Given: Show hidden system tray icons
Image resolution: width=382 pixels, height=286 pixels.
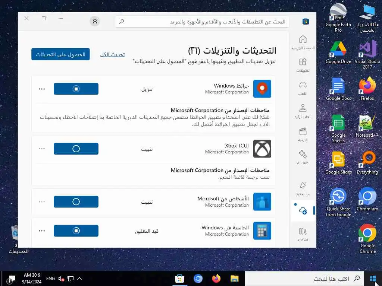Looking at the screenshot, I should pyautogui.click(x=79, y=279).
